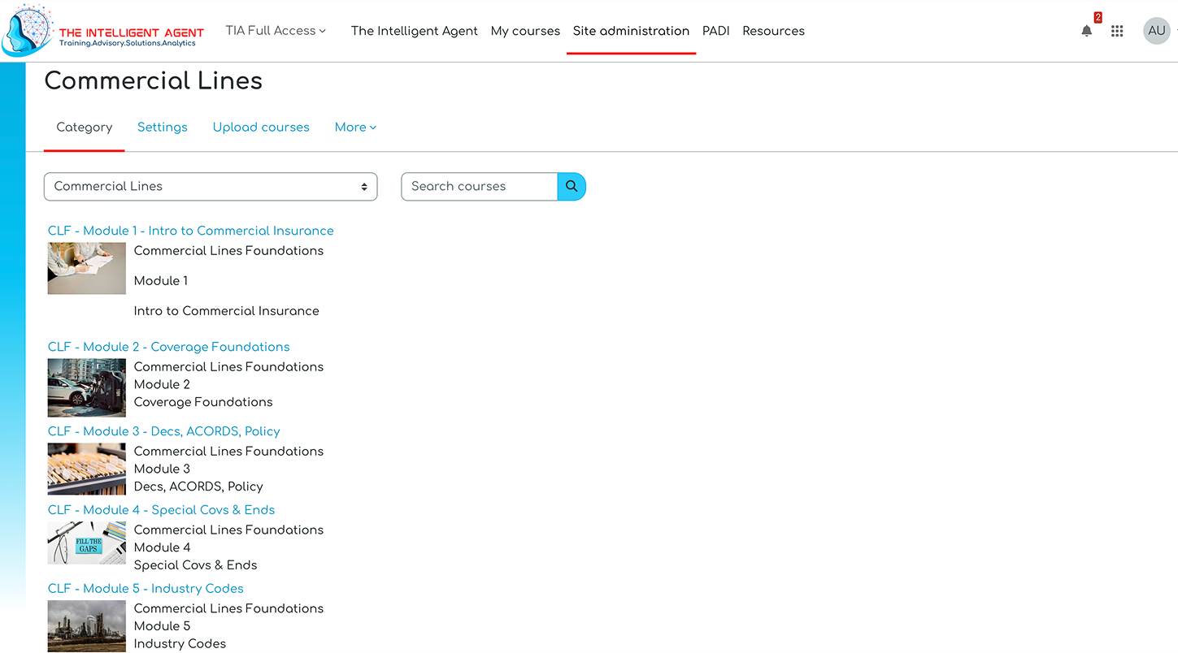Click the Module 3 file folders thumbnail
This screenshot has height=653, width=1178.
87,469
